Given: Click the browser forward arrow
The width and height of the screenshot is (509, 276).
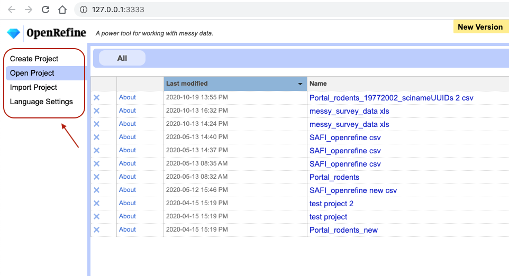Looking at the screenshot, I should (29, 10).
